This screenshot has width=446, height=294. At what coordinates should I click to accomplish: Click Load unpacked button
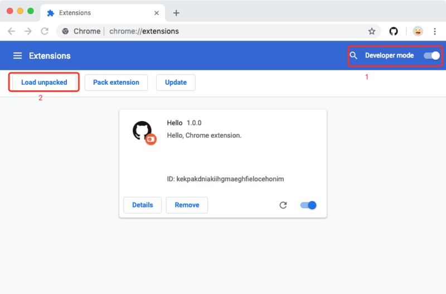tap(44, 83)
